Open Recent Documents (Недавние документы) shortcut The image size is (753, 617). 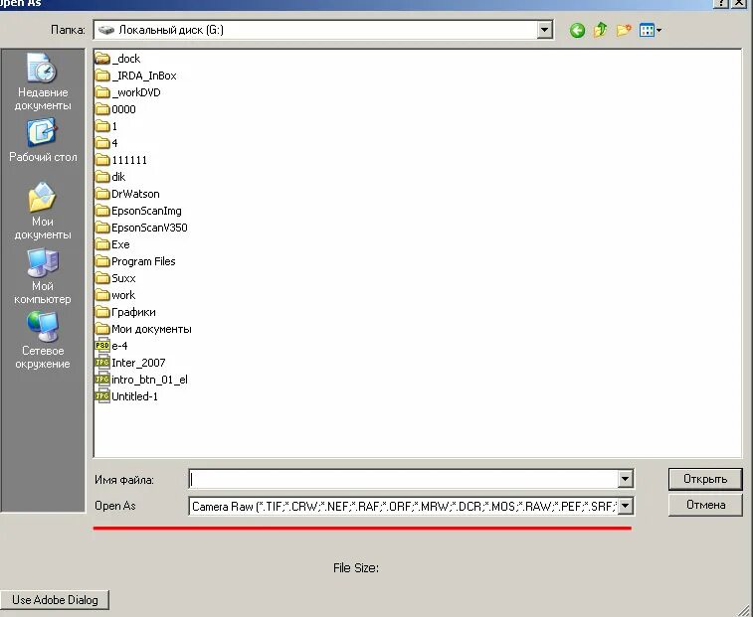pos(43,81)
